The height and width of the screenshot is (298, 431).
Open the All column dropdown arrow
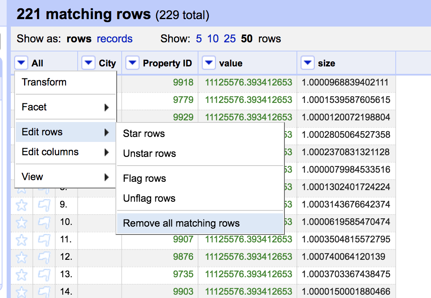[21, 63]
